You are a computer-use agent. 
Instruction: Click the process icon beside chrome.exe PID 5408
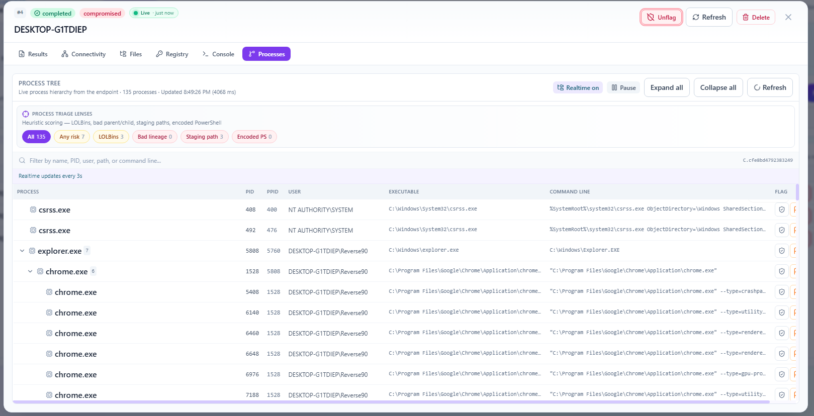[49, 292]
